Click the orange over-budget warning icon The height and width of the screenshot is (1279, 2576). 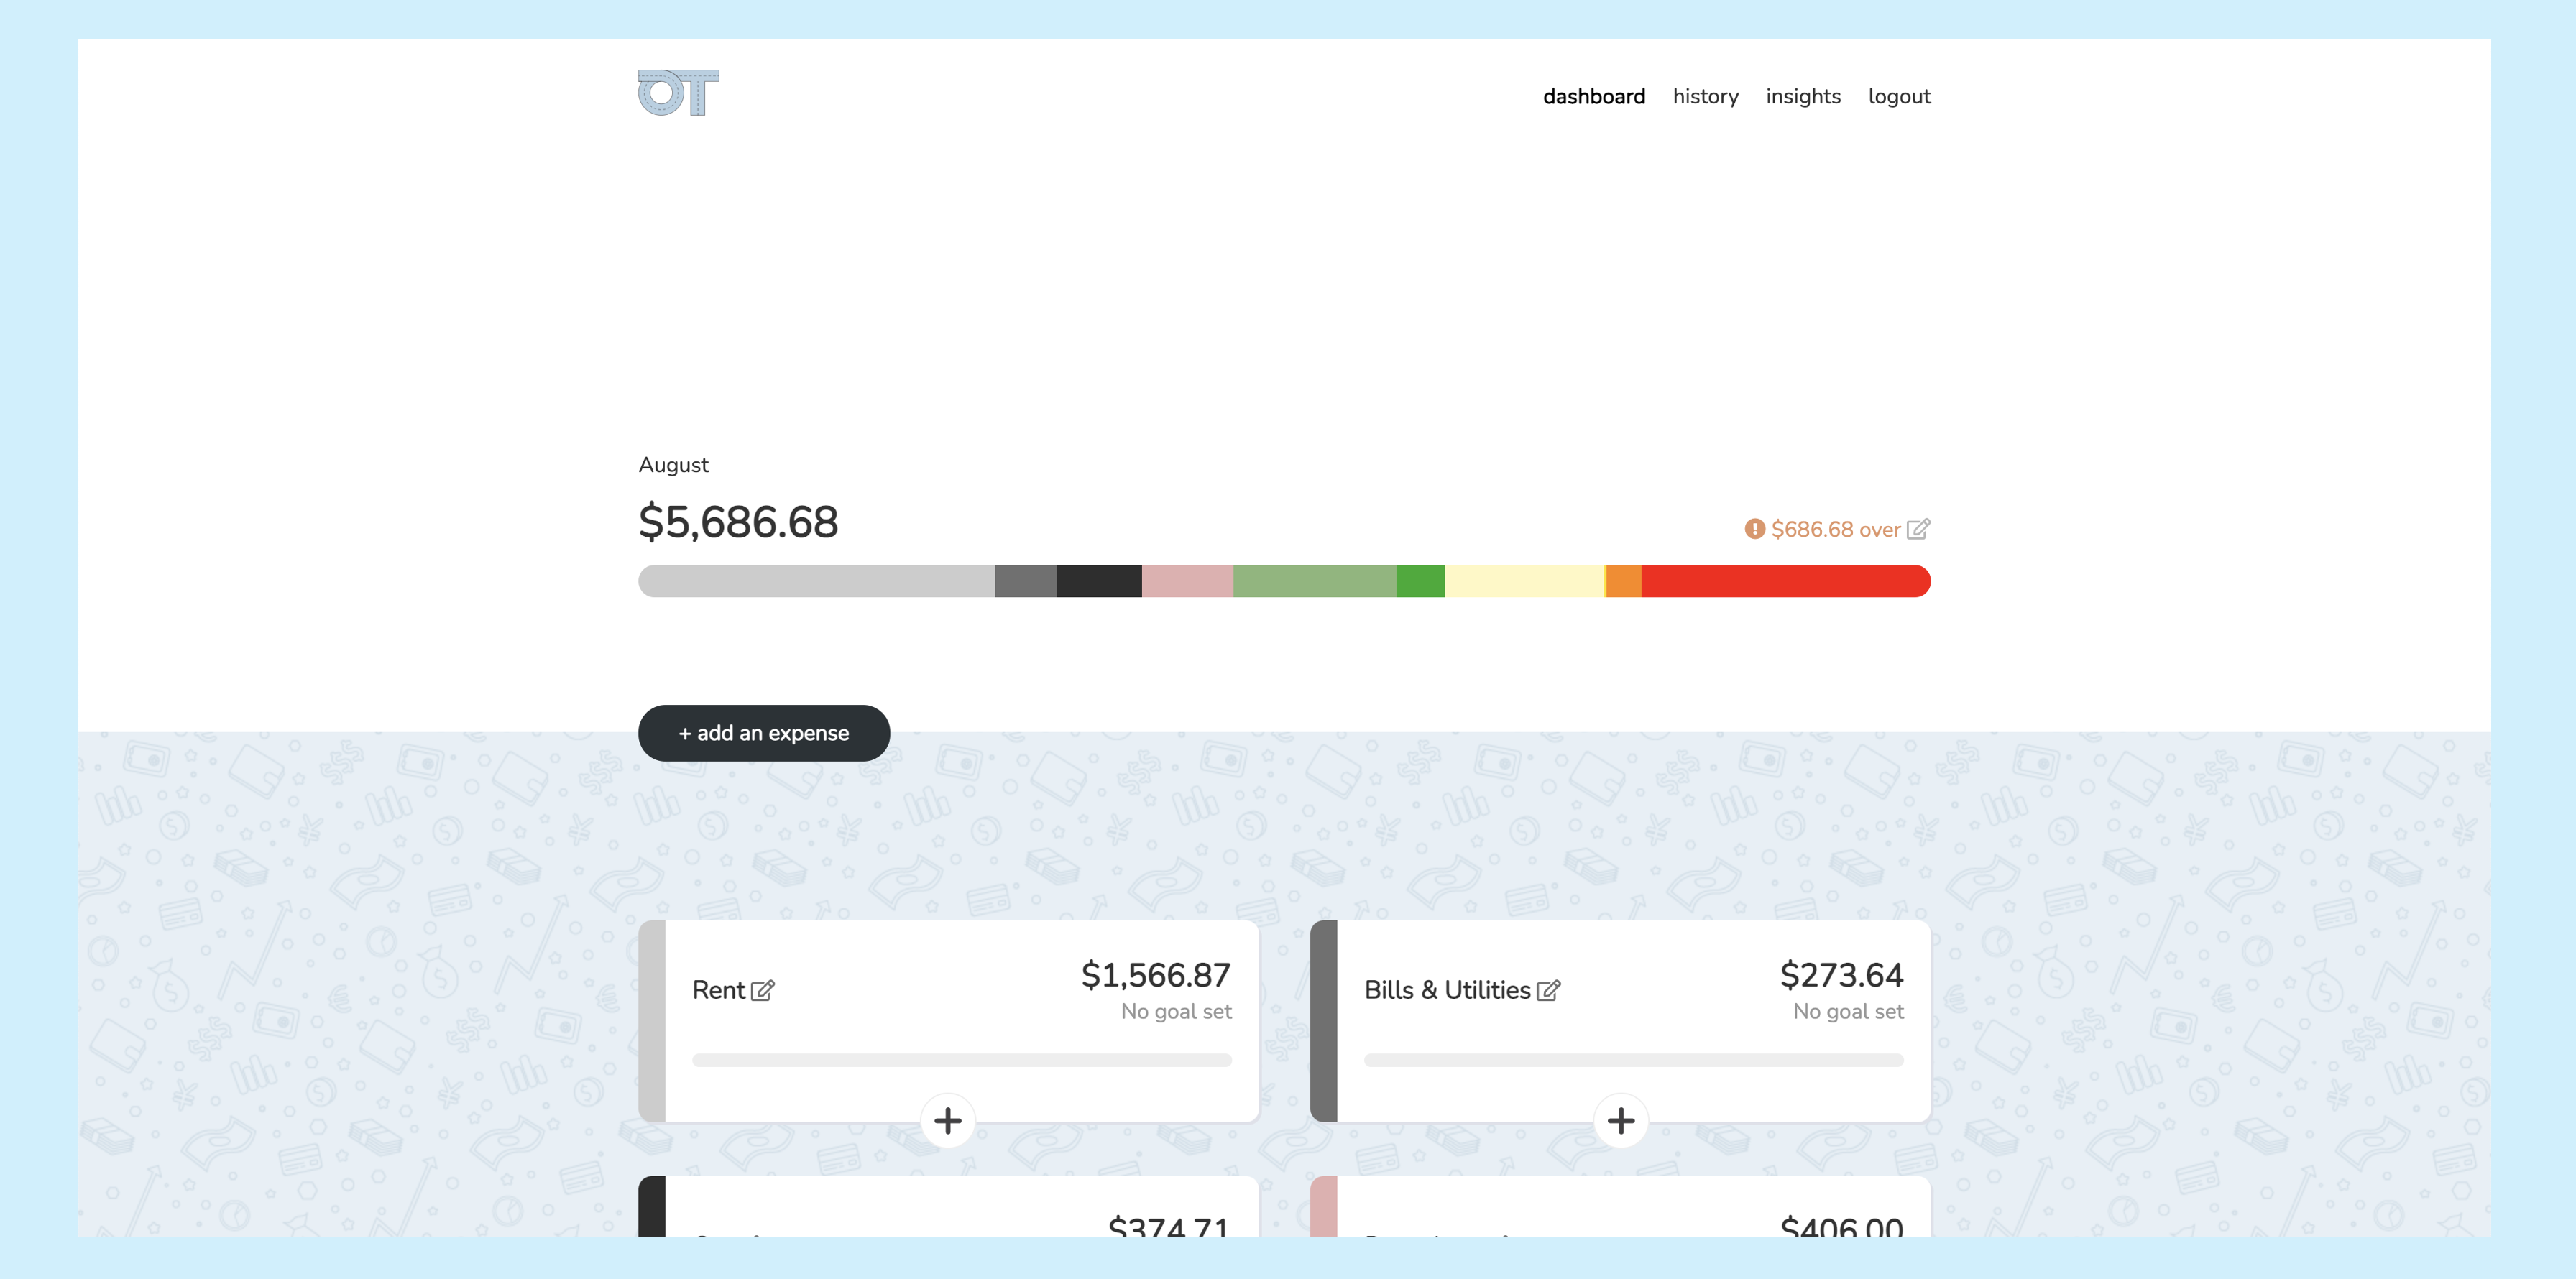click(x=1754, y=529)
